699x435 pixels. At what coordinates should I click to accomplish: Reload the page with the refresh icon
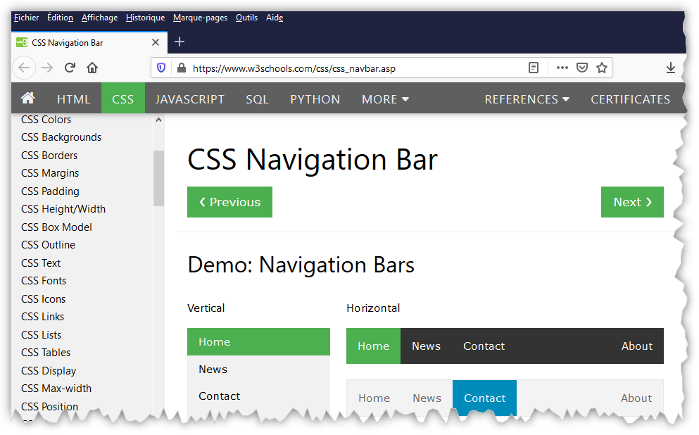coord(70,68)
